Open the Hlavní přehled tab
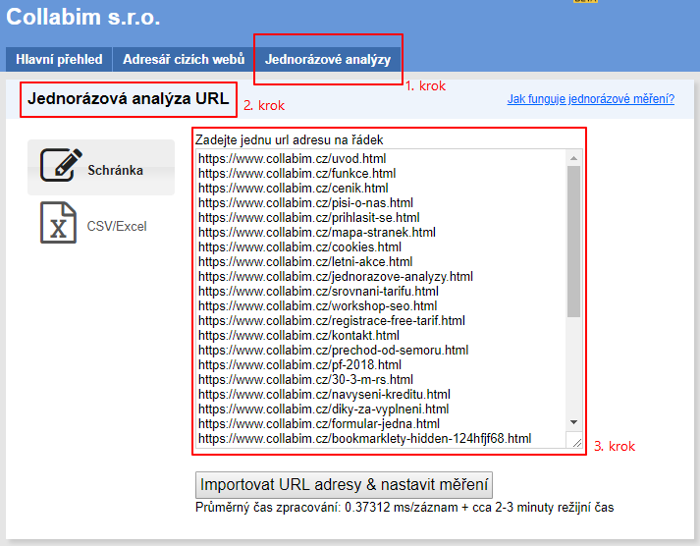The image size is (700, 546). [x=59, y=59]
